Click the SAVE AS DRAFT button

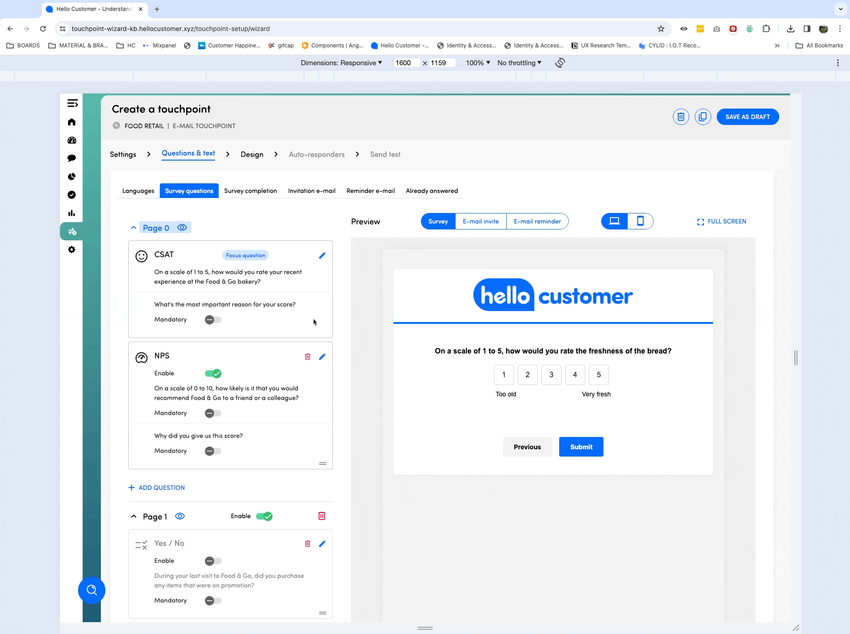[747, 117]
